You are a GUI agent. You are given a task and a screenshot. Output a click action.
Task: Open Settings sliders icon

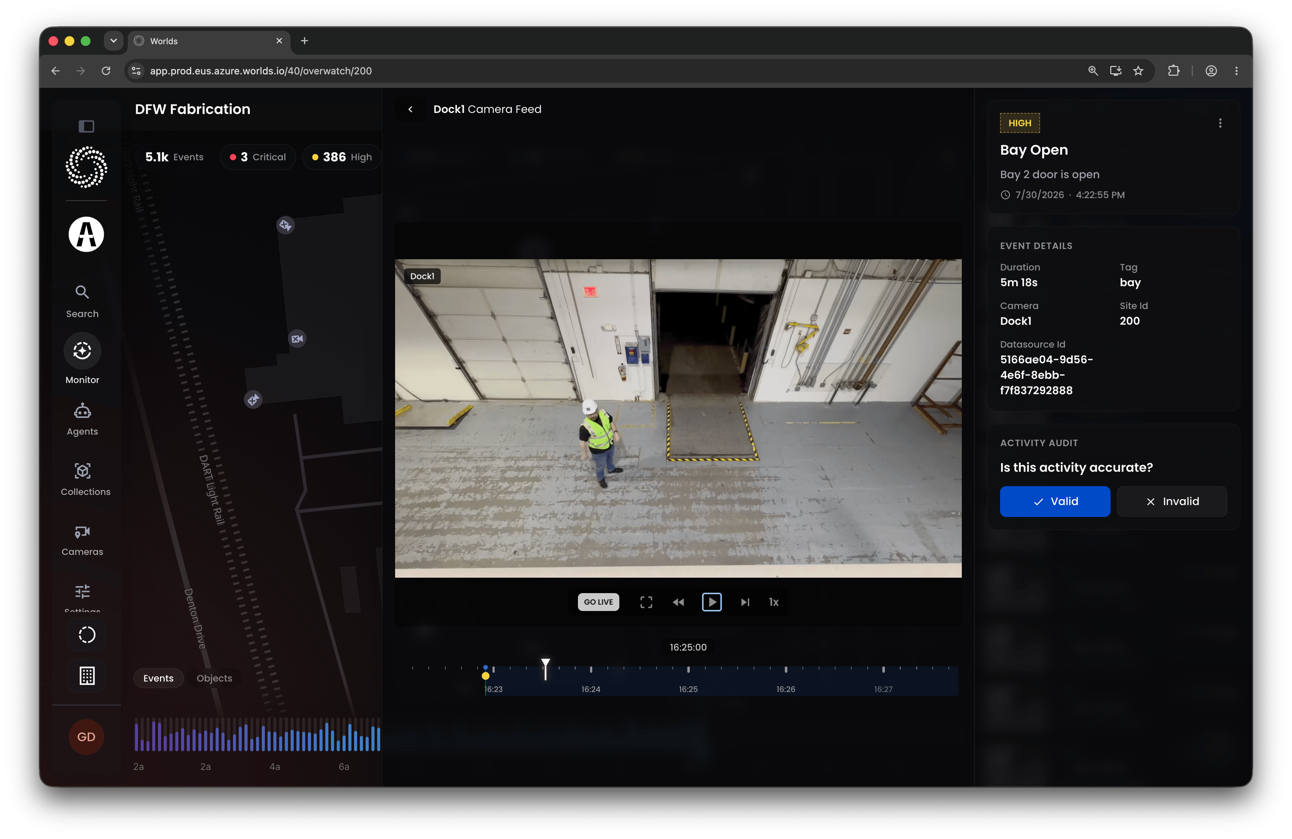click(82, 591)
